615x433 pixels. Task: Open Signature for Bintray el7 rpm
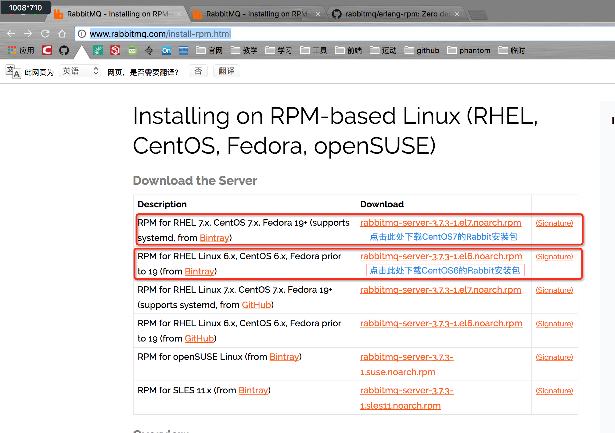pyautogui.click(x=554, y=223)
